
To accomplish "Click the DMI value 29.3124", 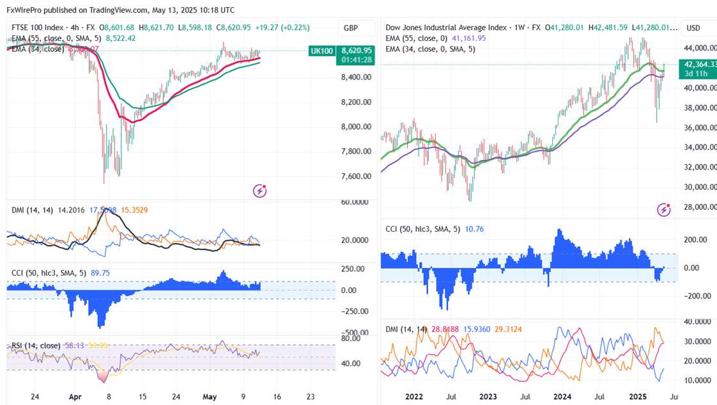I will (509, 329).
